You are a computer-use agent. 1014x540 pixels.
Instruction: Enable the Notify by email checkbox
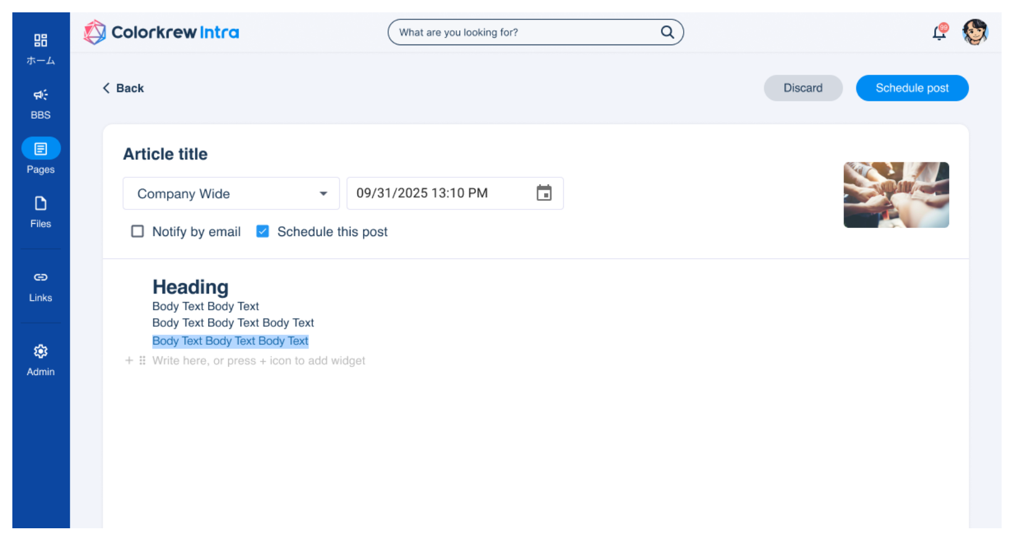pos(137,232)
